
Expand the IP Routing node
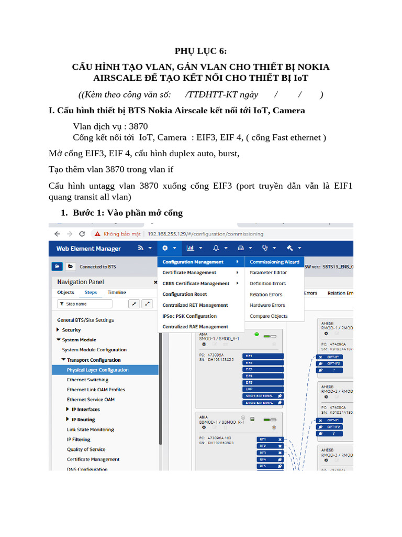[68, 420]
